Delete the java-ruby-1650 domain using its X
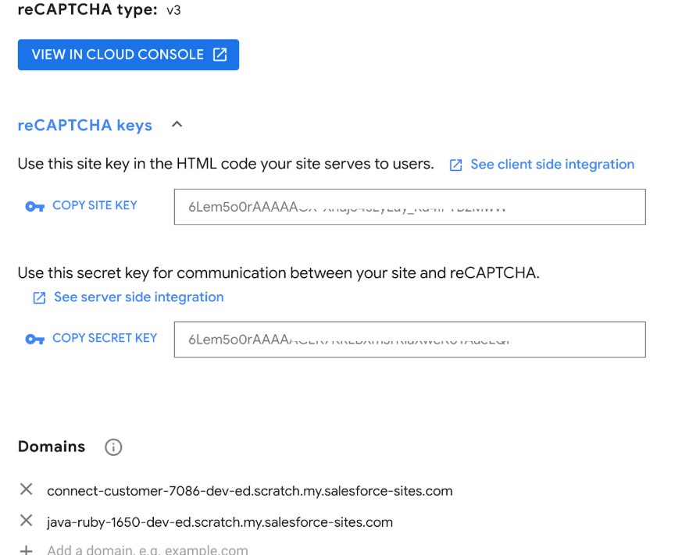Viewport: 689px width, 555px height. 27,521
